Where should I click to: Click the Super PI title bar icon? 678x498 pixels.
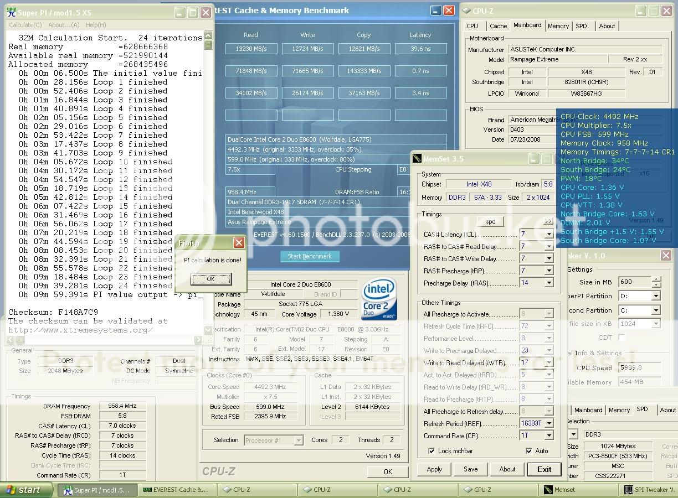point(11,12)
